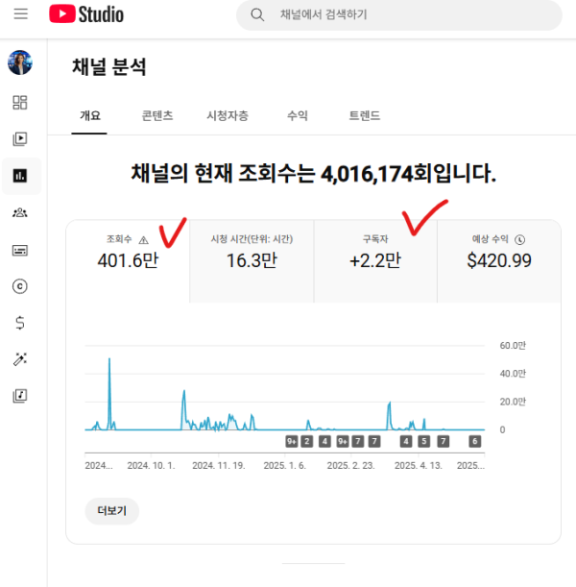The height and width of the screenshot is (587, 576).
Task: Click the 더보기 button
Action: 111,511
